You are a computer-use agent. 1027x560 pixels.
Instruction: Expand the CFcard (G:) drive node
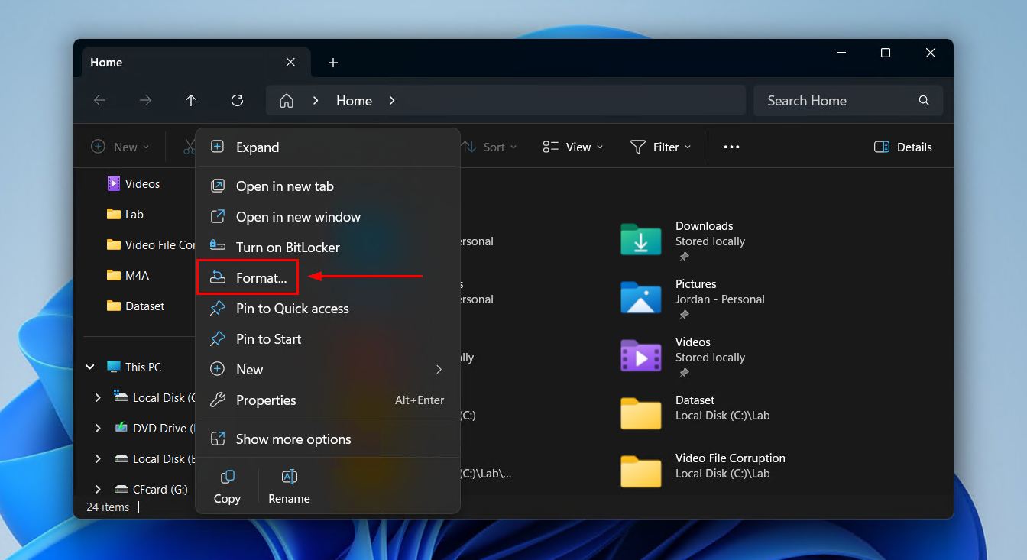coord(98,490)
